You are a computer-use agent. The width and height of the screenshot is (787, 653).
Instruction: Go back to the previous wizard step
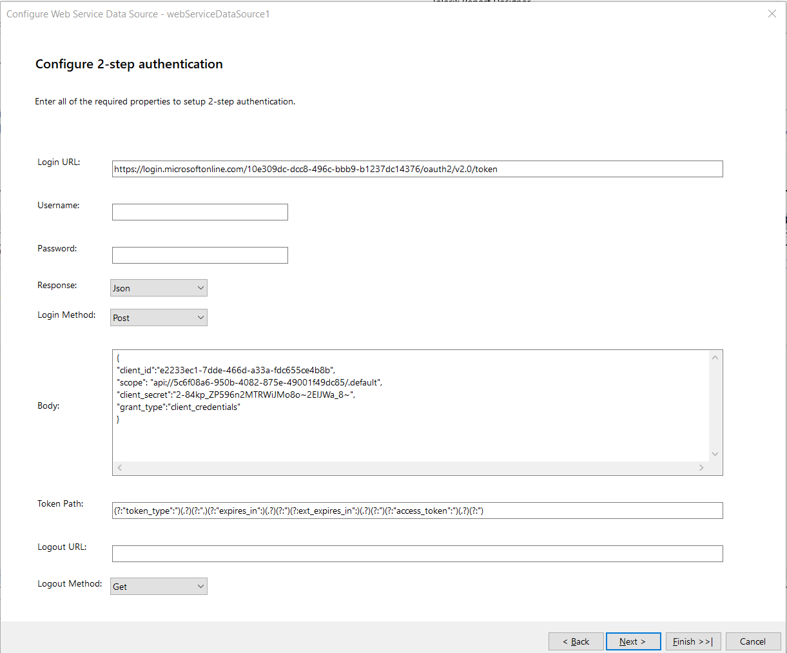(x=576, y=641)
